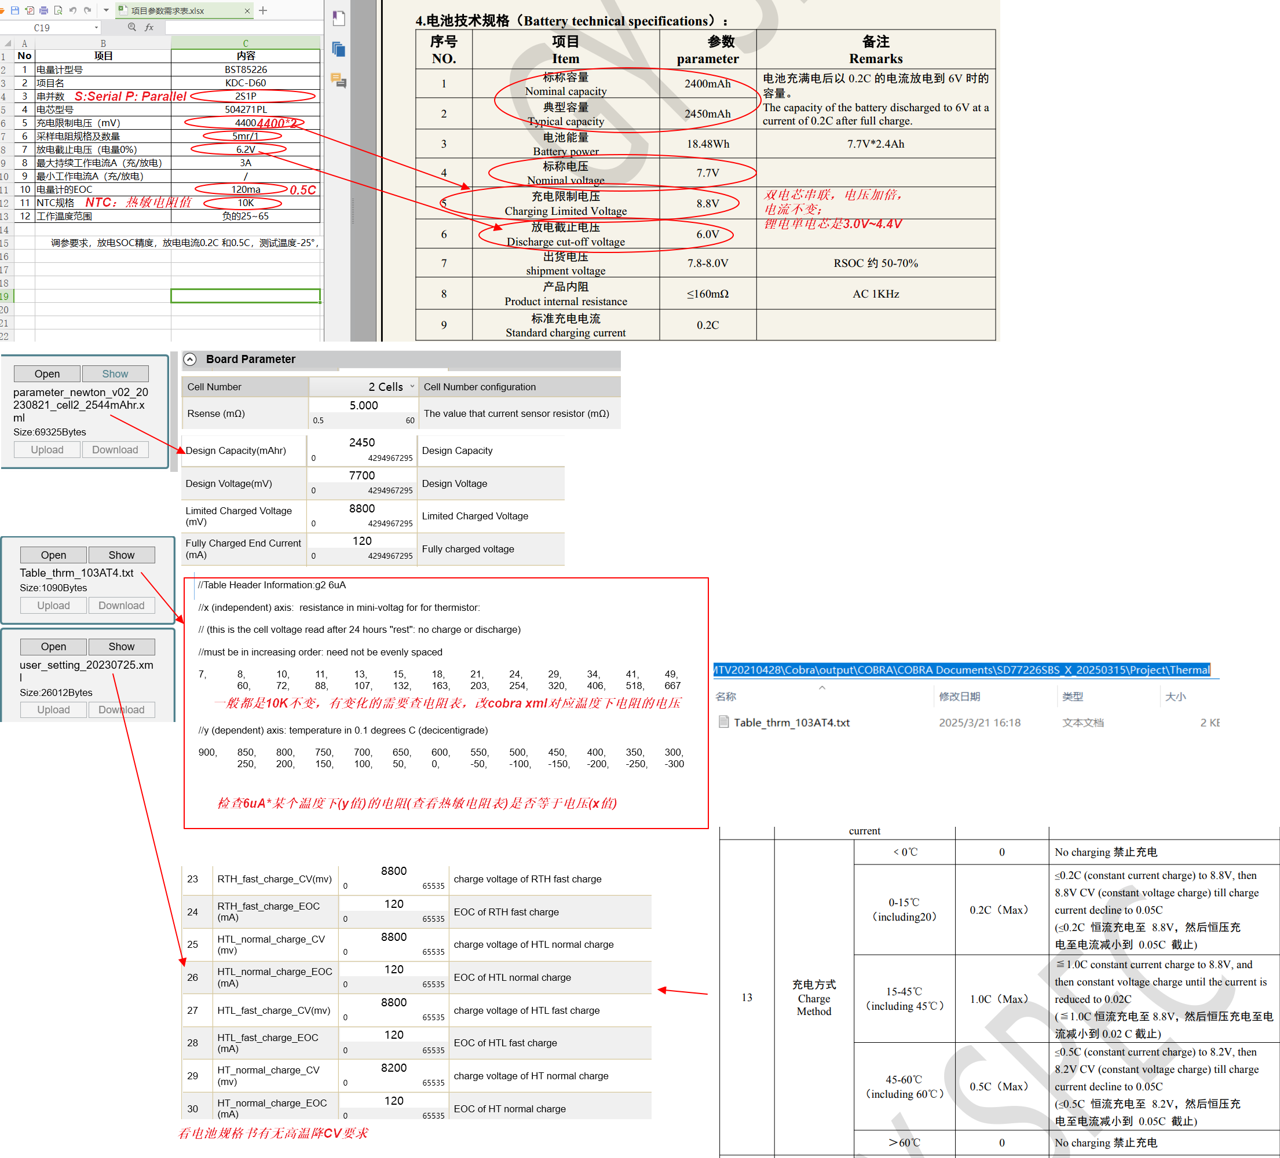Click the fx insert function icon
Viewport: 1280px width, 1158px height.
pyautogui.click(x=149, y=27)
